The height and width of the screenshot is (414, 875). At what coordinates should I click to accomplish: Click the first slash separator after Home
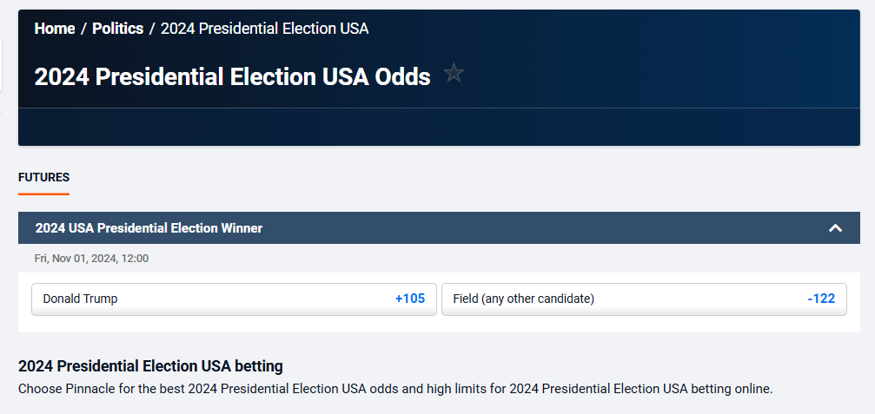click(83, 29)
